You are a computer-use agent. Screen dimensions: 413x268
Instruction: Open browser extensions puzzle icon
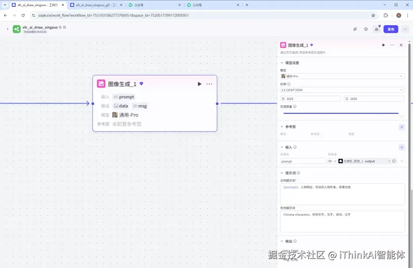pyautogui.click(x=385, y=16)
